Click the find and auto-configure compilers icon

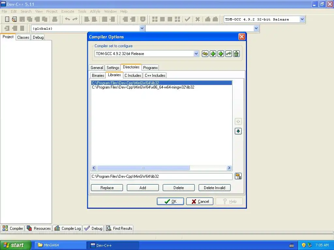pyautogui.click(x=205, y=54)
